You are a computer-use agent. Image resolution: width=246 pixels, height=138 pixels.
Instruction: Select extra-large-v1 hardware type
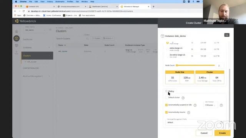pyautogui.click(x=168, y=49)
